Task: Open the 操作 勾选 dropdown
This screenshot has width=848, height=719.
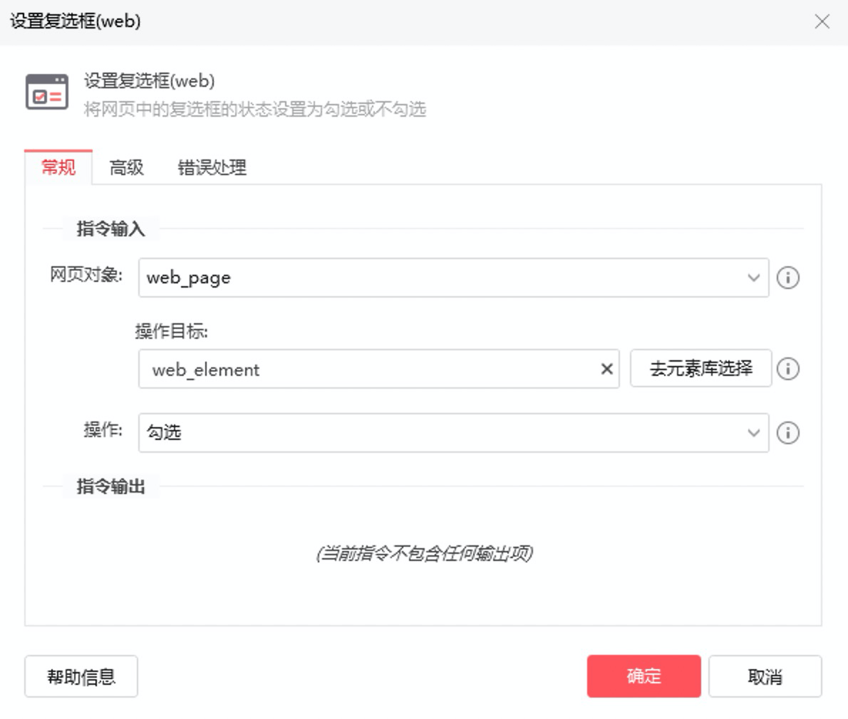Action: pyautogui.click(x=453, y=433)
